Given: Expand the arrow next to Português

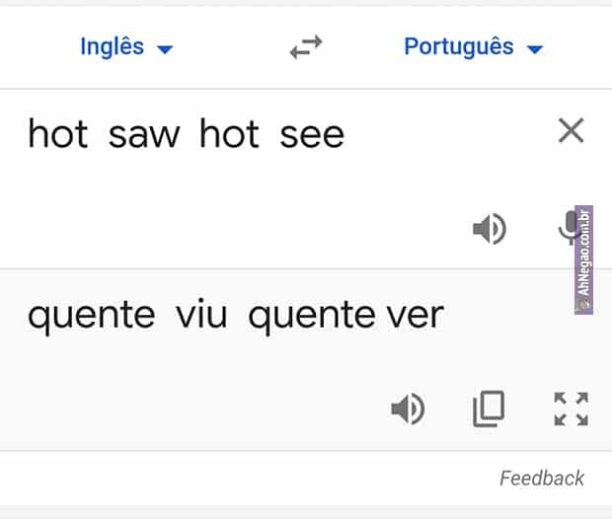Looking at the screenshot, I should pos(536,49).
